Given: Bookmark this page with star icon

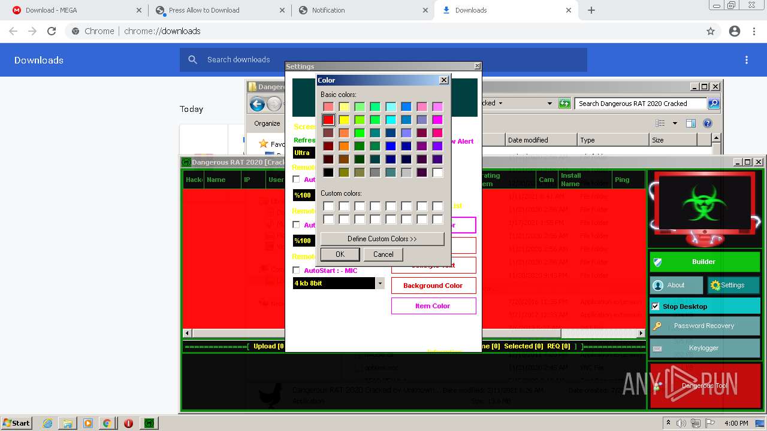Looking at the screenshot, I should coord(711,31).
